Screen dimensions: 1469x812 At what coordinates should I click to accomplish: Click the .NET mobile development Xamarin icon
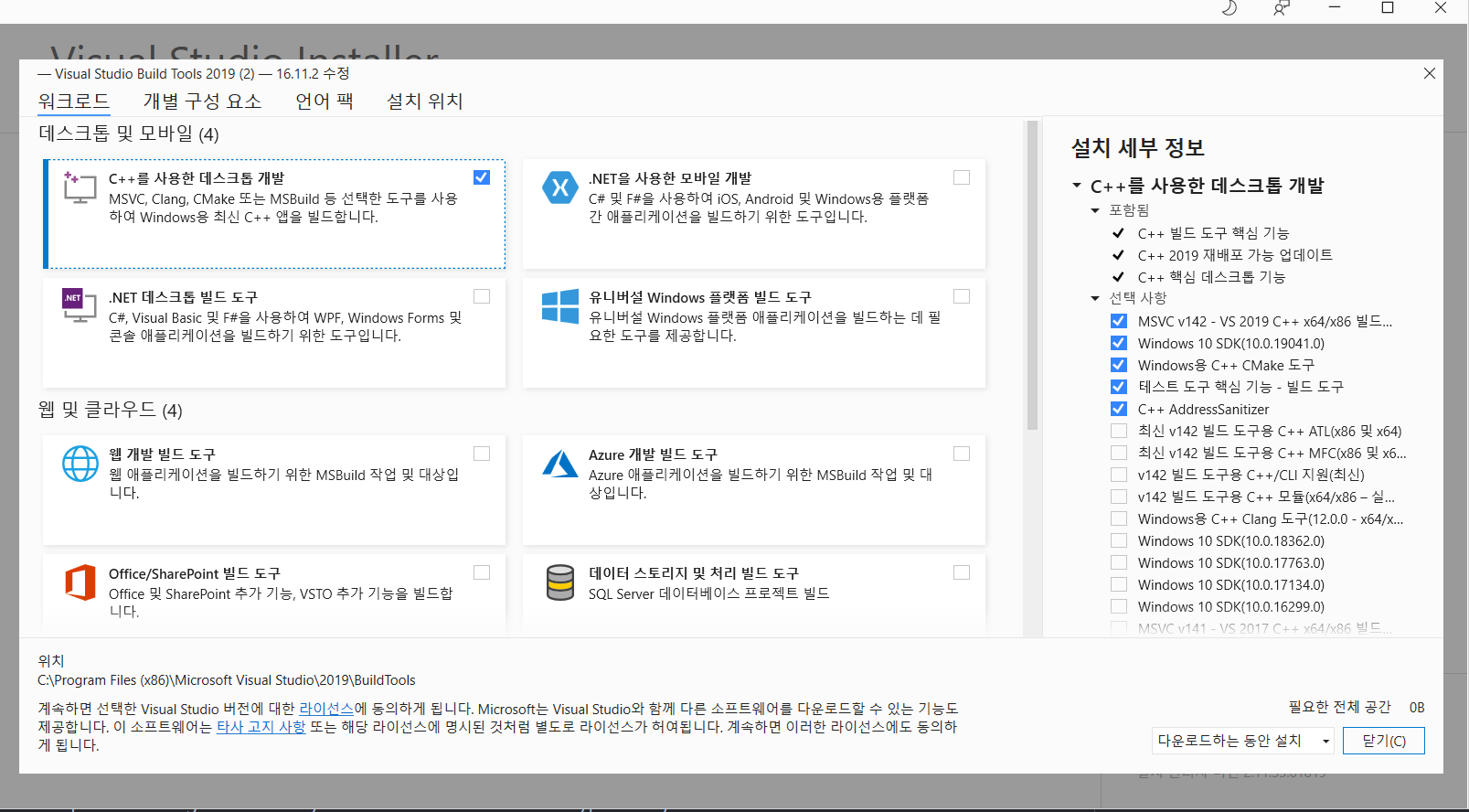(x=559, y=187)
